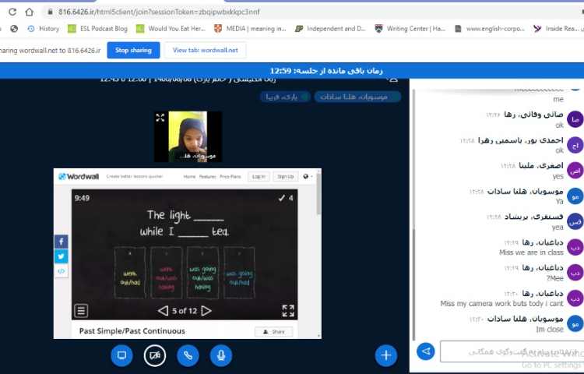Viewport: 584px width, 374px height.
Task: Click the phone audio button
Action: (x=188, y=355)
